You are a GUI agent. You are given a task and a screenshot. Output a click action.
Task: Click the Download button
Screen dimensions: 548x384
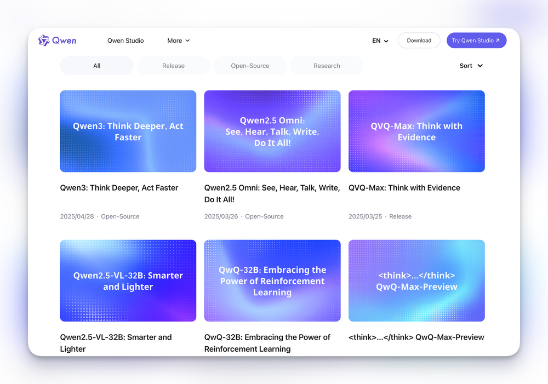(x=419, y=41)
